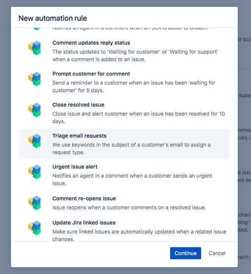Click the cube icon next to Close resolved issue
Viewport: 251px width, 274px height.
[34, 110]
